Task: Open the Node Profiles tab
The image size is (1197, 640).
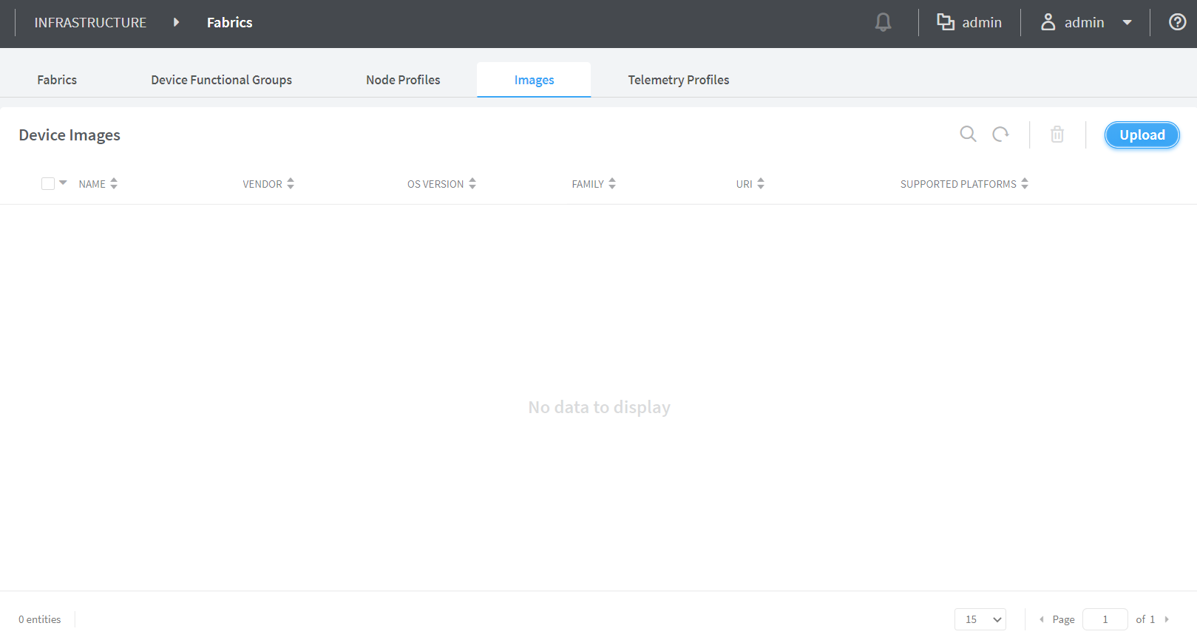Action: tap(403, 80)
